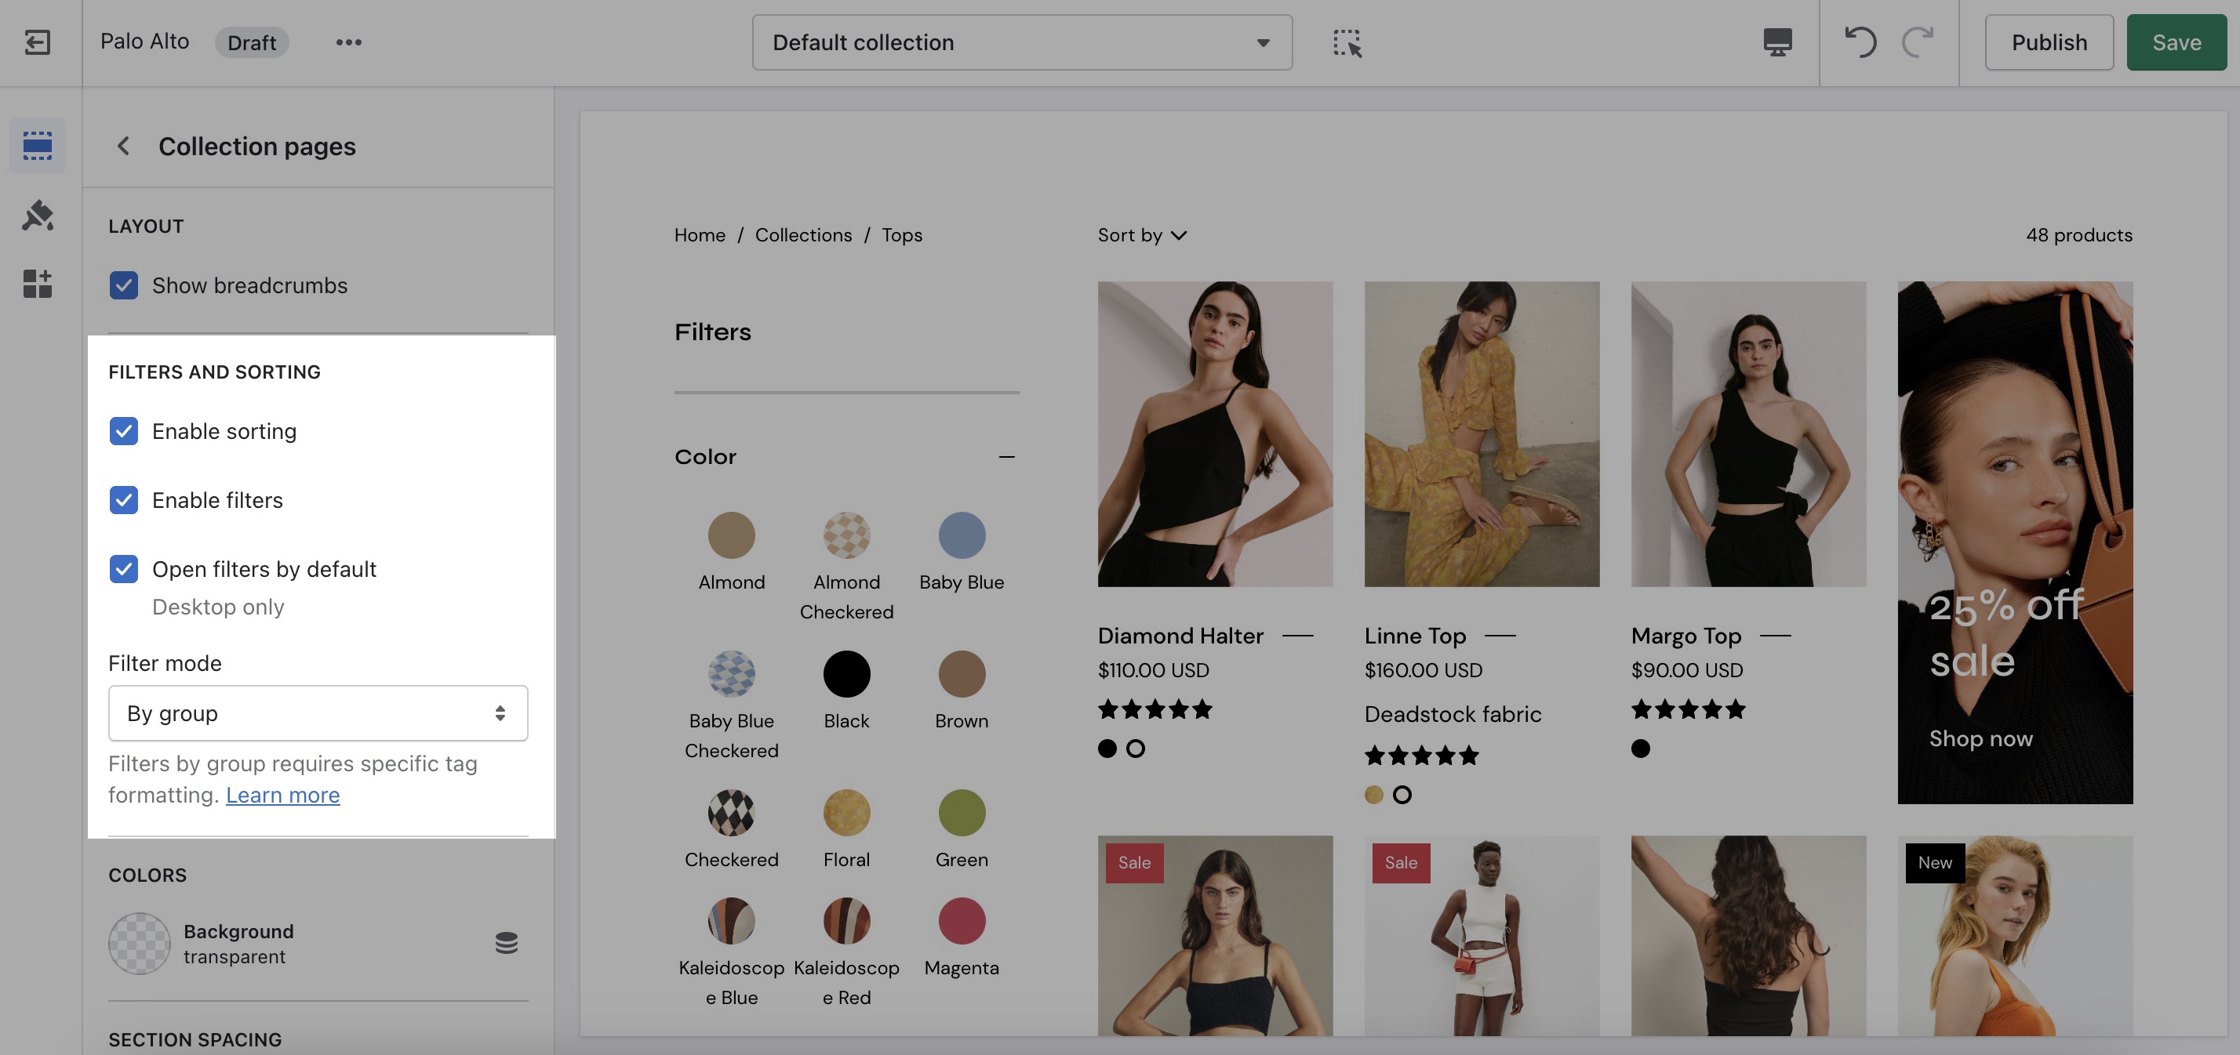Click the undo arrow icon

pyautogui.click(x=1860, y=42)
